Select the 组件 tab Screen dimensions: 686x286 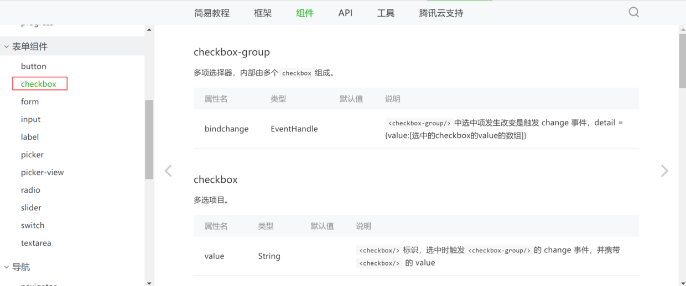[x=305, y=13]
